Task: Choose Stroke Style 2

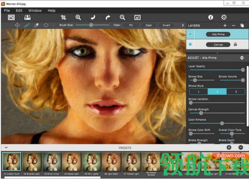Action: [217, 92]
